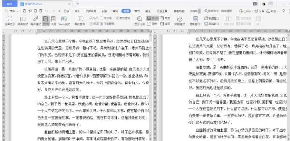Viewport: 290px width, 141px height.
Task: Open the 插入 Insert ribbon tab
Action: pos(77,11)
